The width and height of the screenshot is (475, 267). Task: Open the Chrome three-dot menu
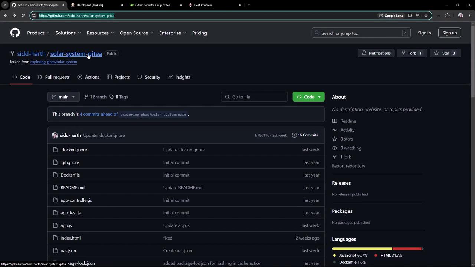(469, 16)
